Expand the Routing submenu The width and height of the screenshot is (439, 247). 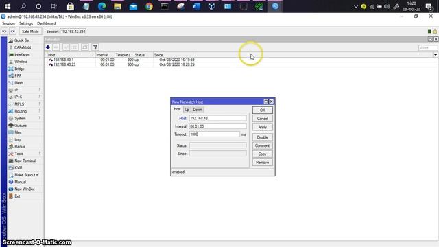(25, 111)
